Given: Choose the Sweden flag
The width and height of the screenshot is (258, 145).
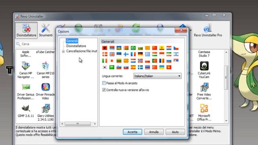Looking at the screenshot, I should pyautogui.click(x=140, y=67).
